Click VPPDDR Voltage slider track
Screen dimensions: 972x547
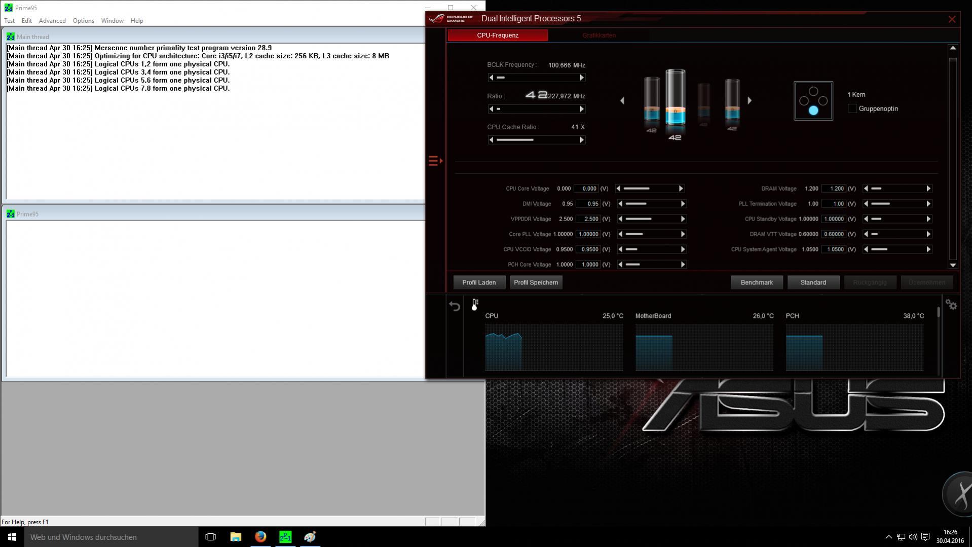[651, 219]
